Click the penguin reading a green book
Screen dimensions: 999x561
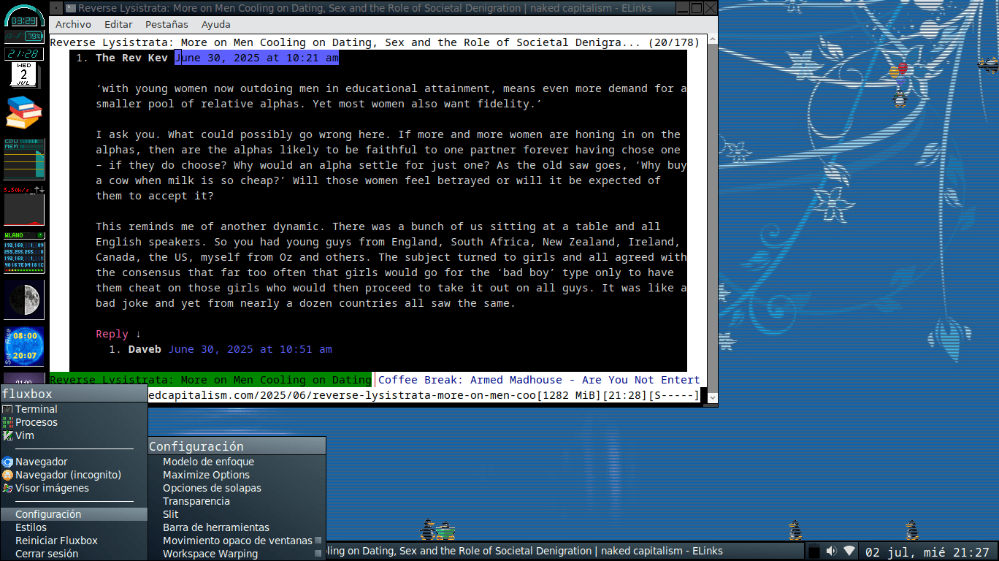coord(445,531)
